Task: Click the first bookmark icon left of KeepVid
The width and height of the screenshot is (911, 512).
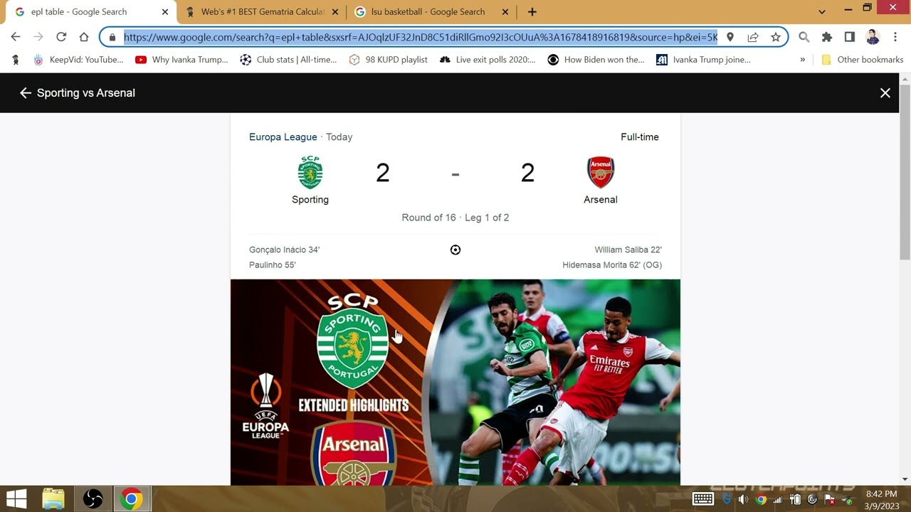Action: 16,60
